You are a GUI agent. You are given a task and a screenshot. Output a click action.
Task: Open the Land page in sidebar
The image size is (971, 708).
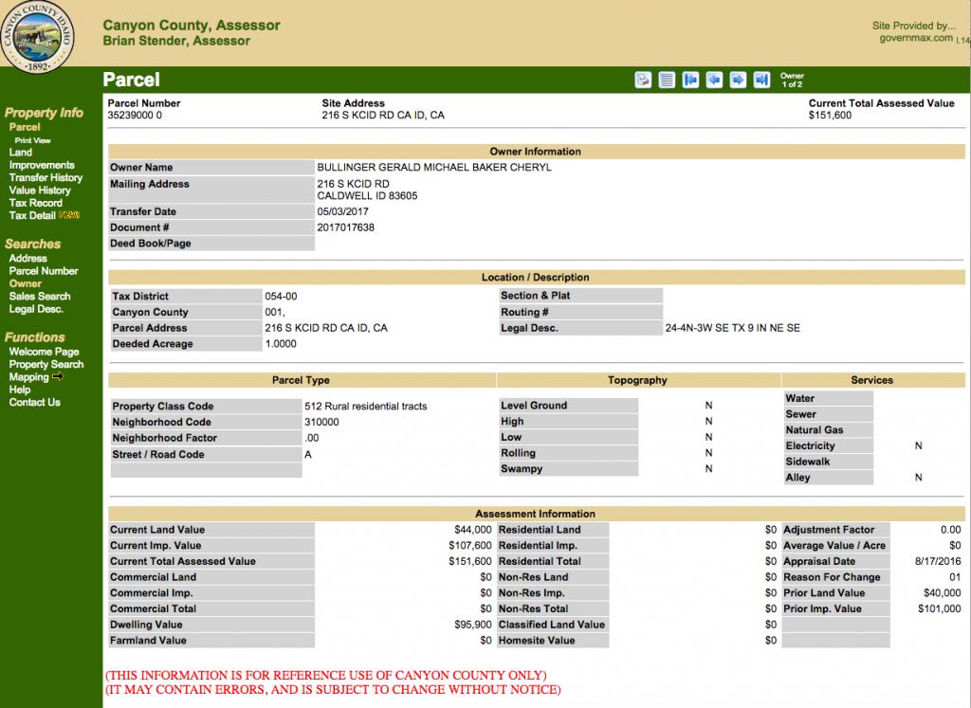pyautogui.click(x=20, y=152)
